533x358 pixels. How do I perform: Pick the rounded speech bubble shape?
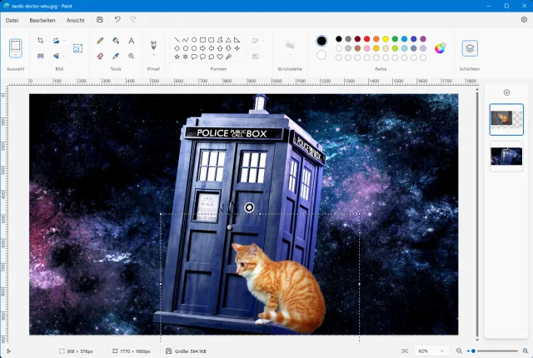[x=194, y=57]
